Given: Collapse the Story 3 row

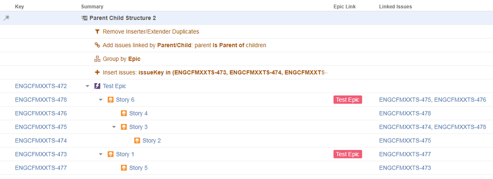Looking at the screenshot, I should 114,127.
